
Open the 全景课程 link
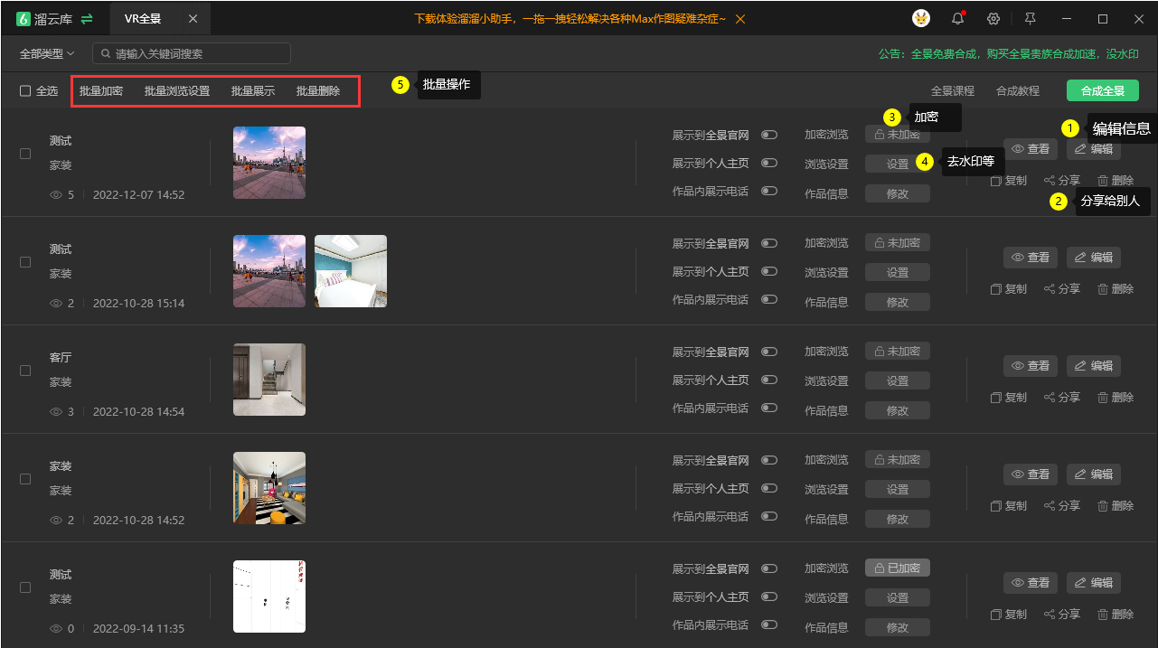(x=953, y=90)
